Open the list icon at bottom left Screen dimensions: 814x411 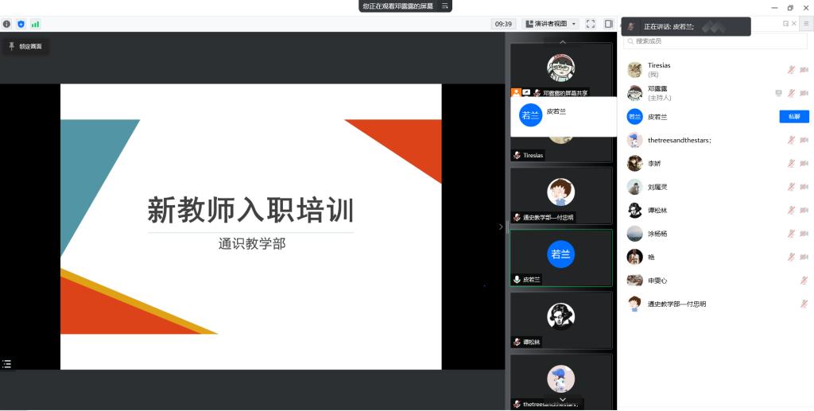click(7, 364)
